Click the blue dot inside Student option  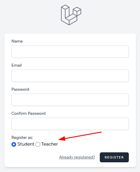[14, 144]
